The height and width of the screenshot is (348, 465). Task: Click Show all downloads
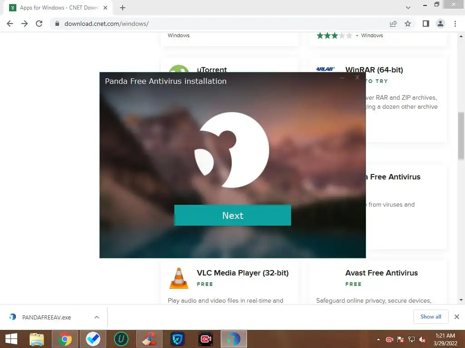pyautogui.click(x=430, y=317)
